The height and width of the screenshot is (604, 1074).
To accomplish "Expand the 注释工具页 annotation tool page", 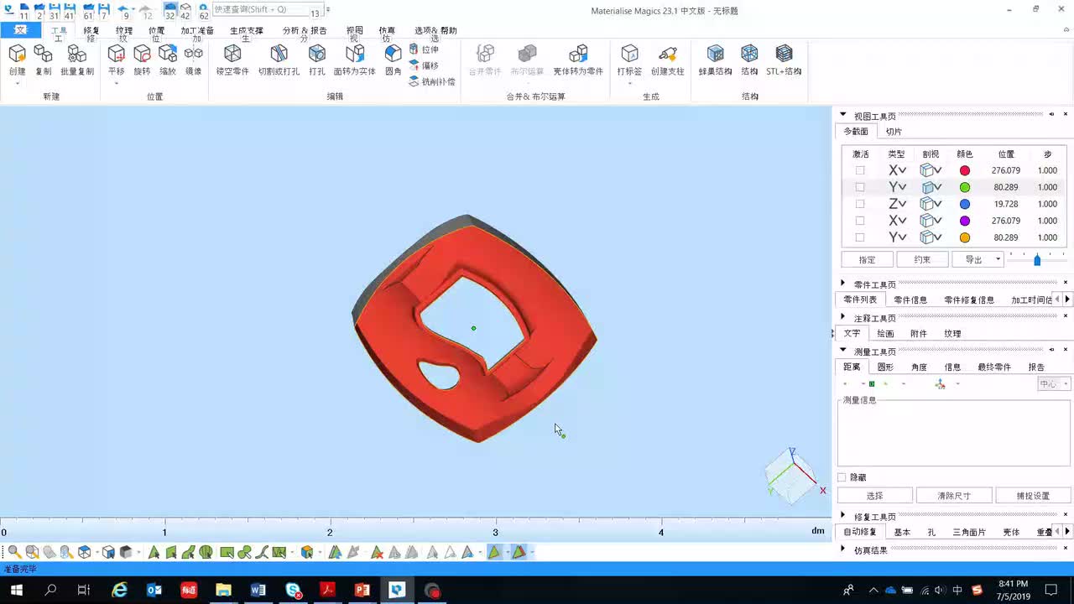I will pos(843,317).
